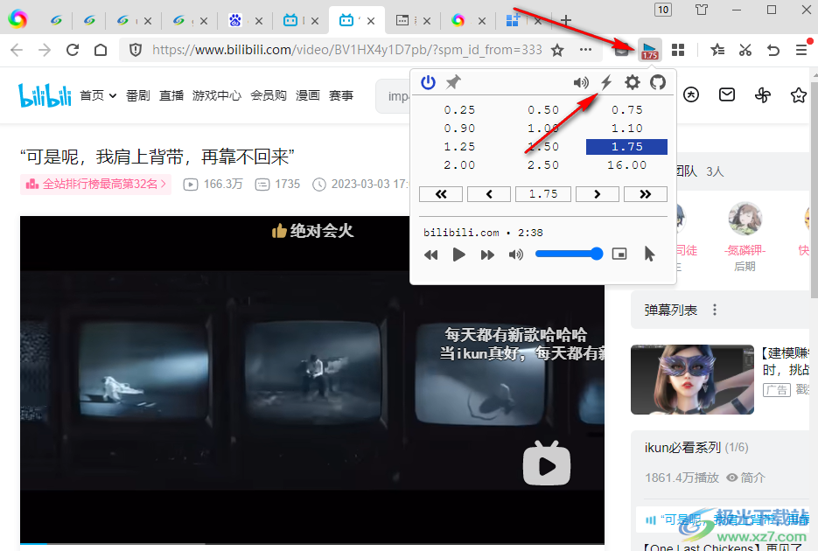818x551 pixels.
Task: Click the speaker icon in popup header
Action: [x=581, y=82]
